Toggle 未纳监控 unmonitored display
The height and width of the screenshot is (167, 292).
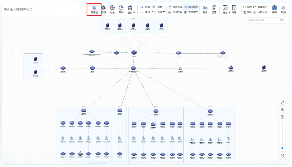191,12
